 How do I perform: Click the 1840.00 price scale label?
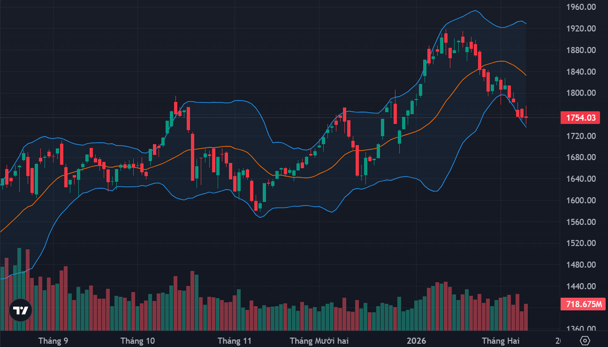581,72
